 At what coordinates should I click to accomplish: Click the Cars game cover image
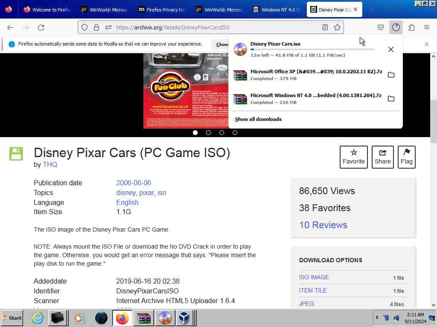coord(186,91)
